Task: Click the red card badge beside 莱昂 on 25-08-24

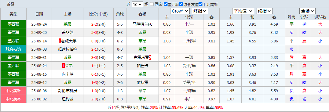Action: (64, 66)
